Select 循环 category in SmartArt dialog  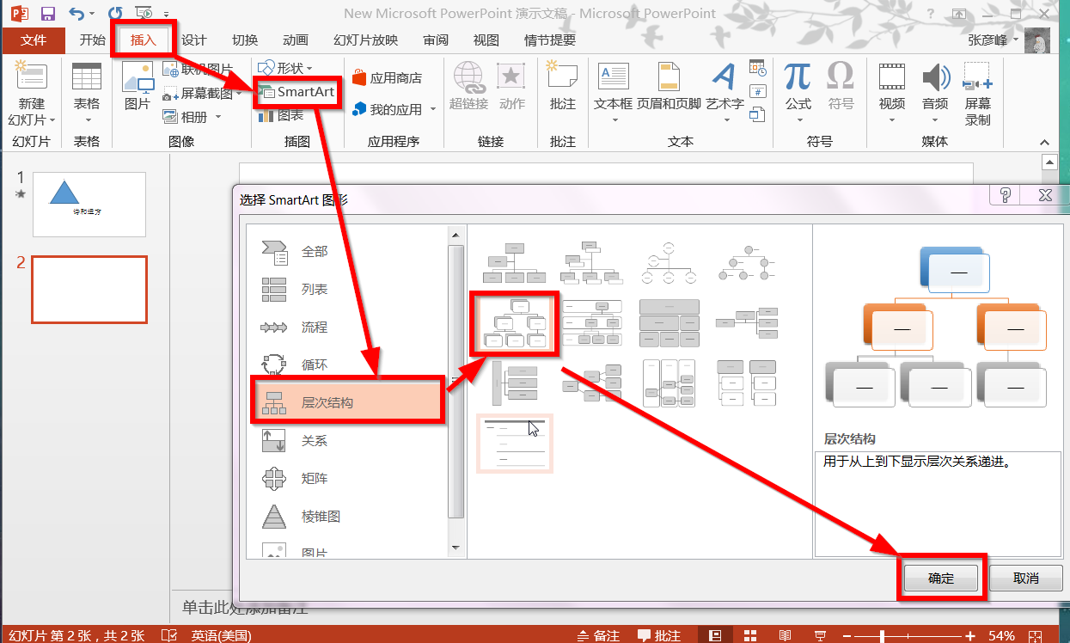coord(347,365)
